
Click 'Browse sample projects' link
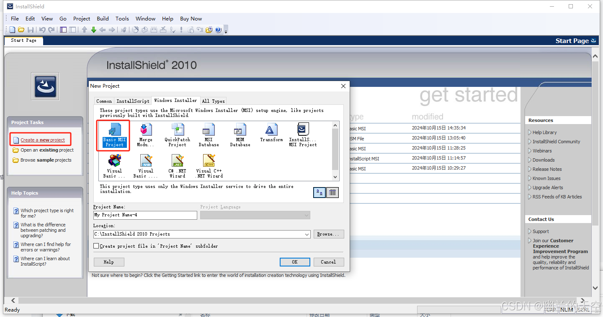point(46,160)
